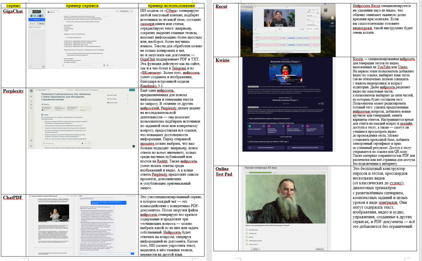Click the microphone icon in GigaChat input bar
422x261 pixels.
click(x=108, y=65)
